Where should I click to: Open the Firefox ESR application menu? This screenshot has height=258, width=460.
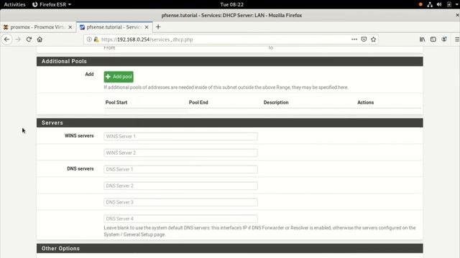[x=52, y=4]
